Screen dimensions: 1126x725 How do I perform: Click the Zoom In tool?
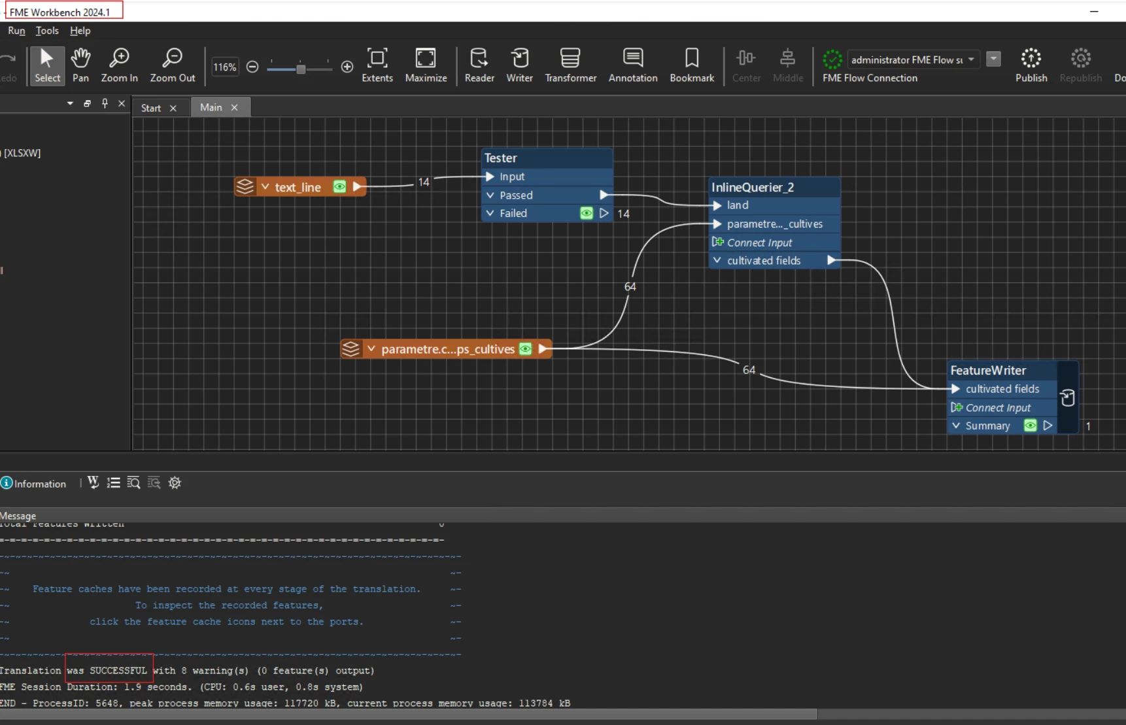point(119,65)
